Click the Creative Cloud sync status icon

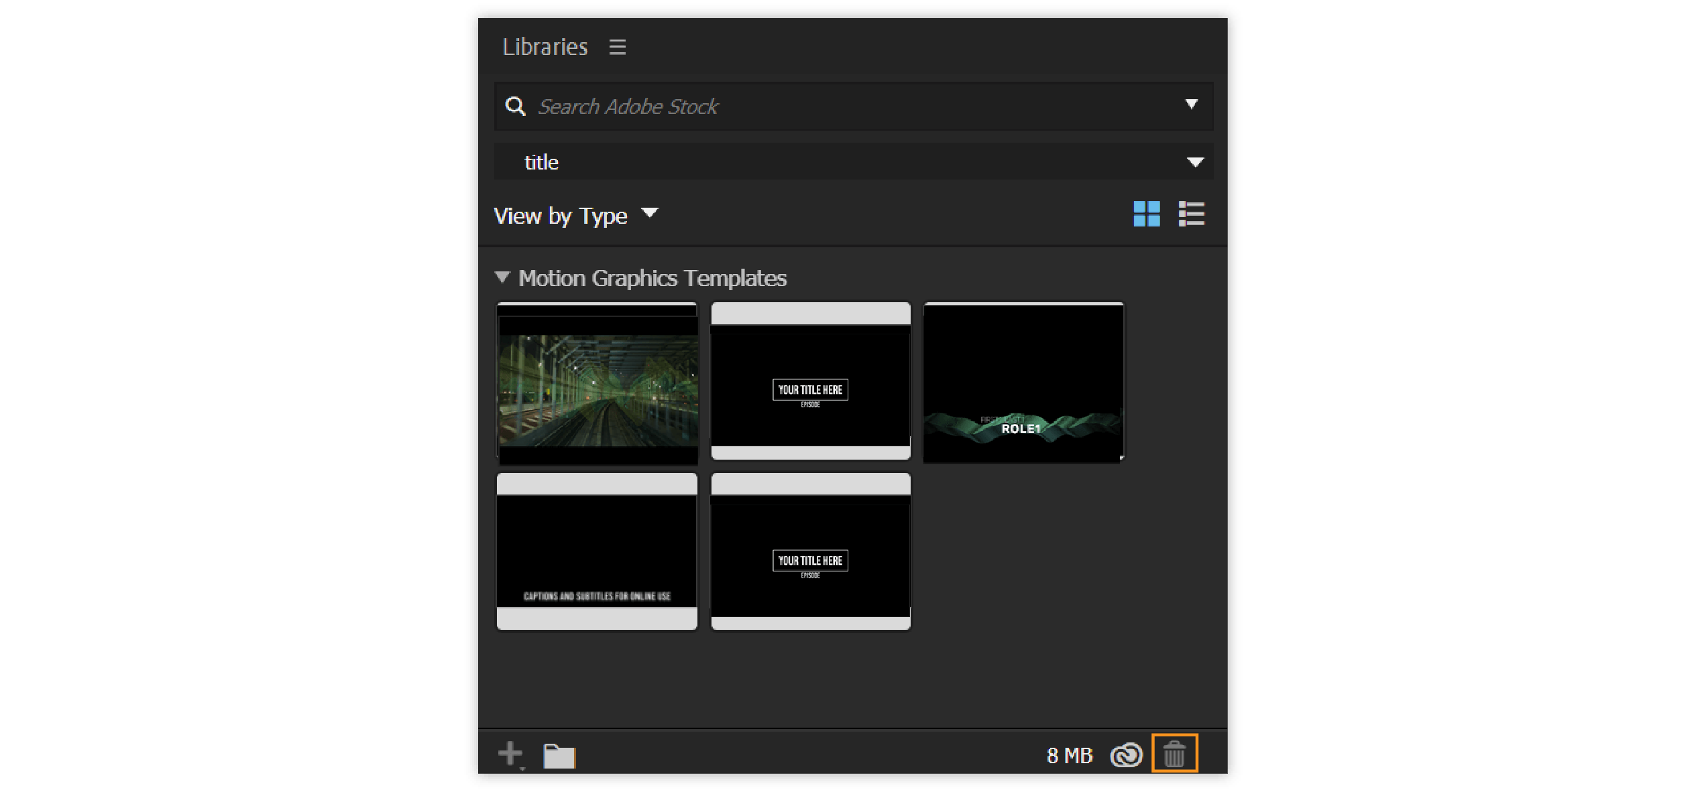1126,755
